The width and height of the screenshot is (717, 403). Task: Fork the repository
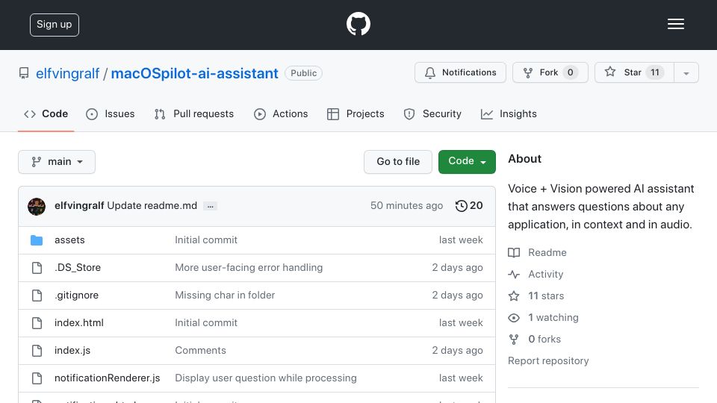tap(550, 72)
